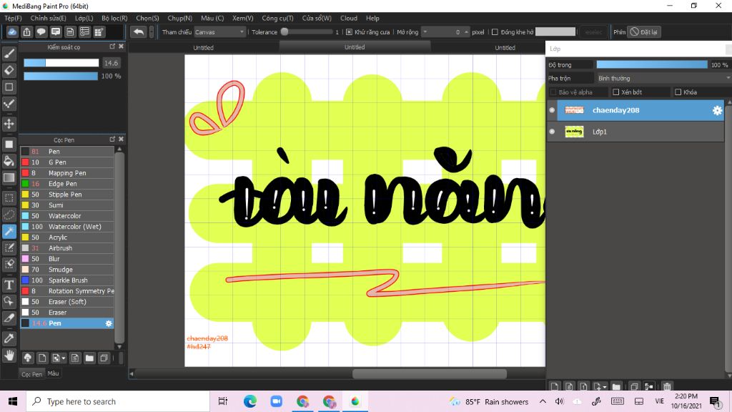732x412 pixels.
Task: Open the Công cụ(T) menu
Action: pos(277,18)
